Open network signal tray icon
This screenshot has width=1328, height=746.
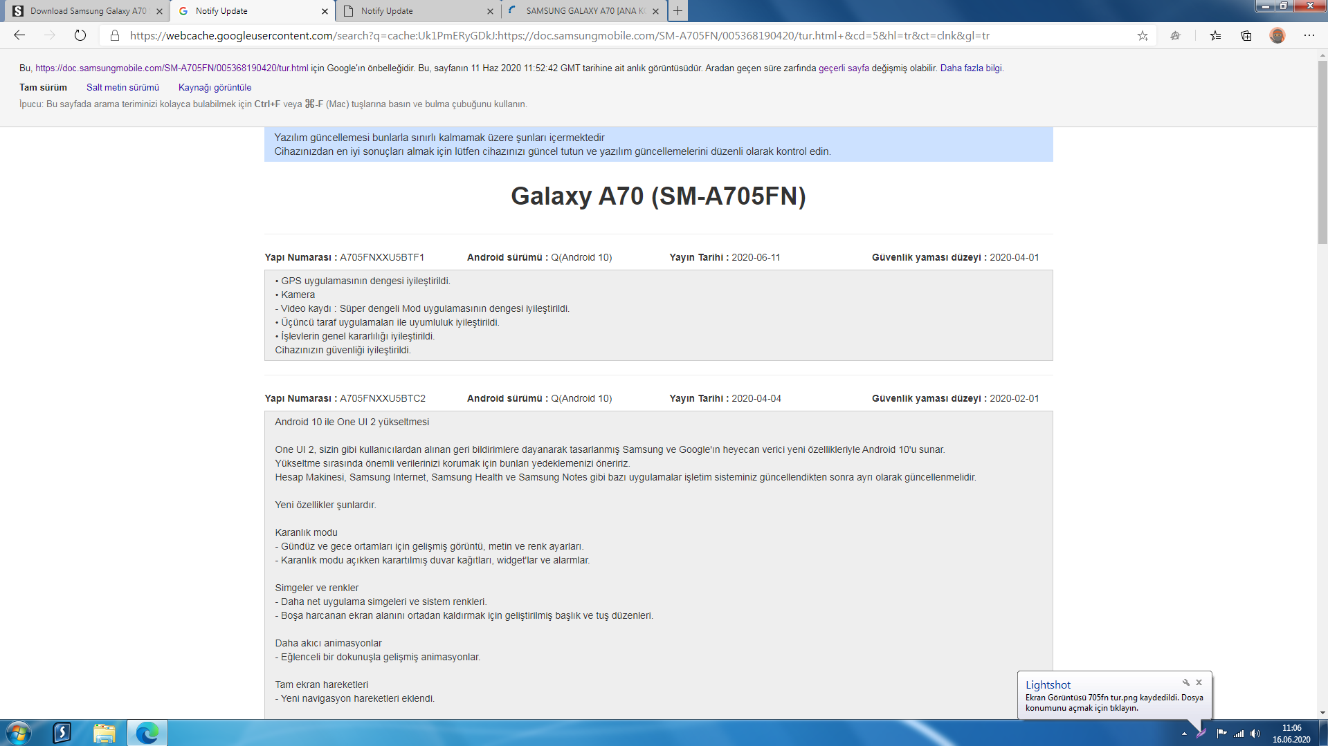tap(1239, 734)
